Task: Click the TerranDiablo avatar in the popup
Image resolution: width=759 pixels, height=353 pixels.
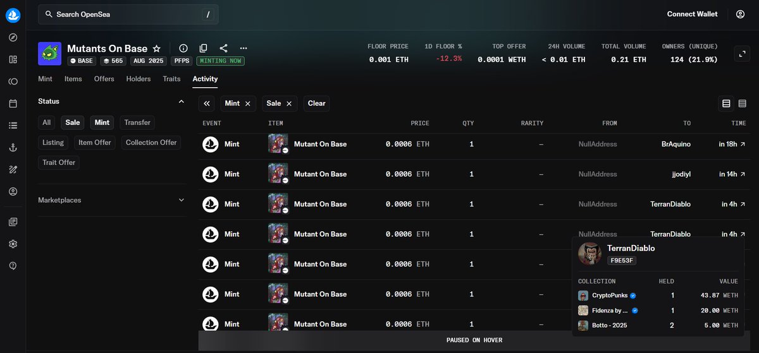Action: (x=589, y=254)
